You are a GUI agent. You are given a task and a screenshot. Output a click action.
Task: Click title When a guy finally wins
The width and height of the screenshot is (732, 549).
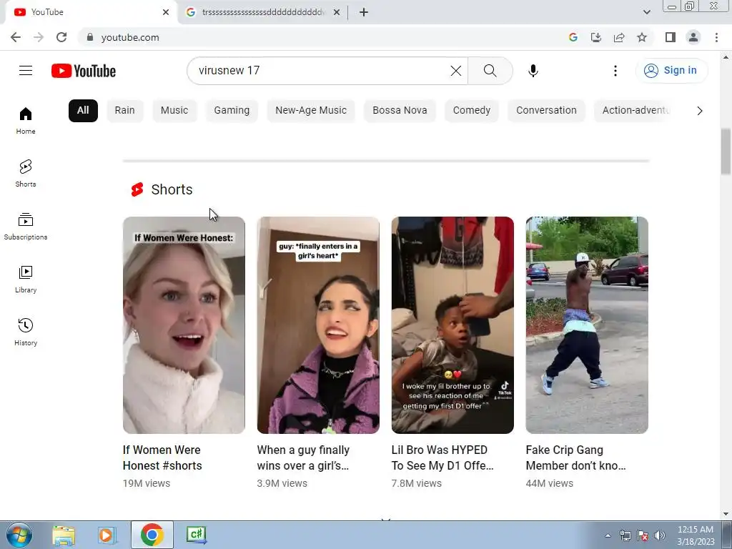point(303,457)
